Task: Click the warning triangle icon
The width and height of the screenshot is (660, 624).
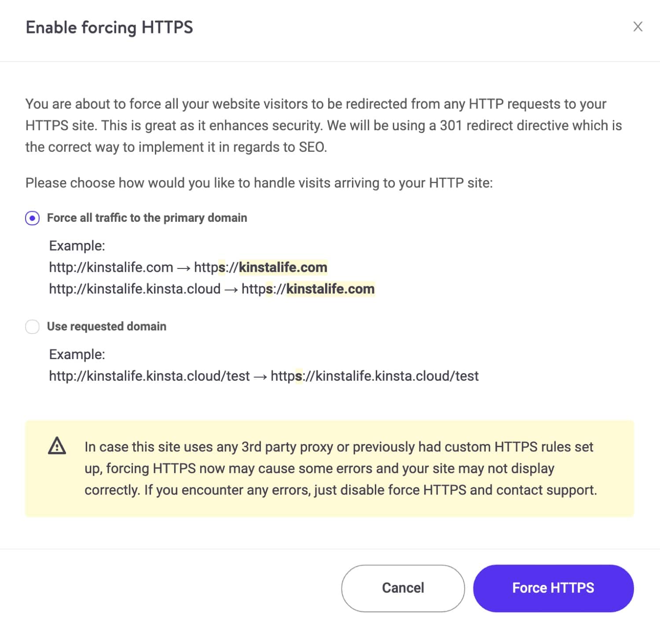Action: 58,447
